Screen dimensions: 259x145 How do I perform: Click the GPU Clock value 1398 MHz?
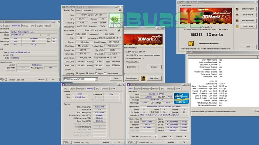[80, 62]
